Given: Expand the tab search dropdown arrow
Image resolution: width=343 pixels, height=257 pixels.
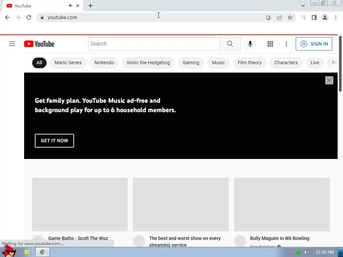Looking at the screenshot, I should [303, 6].
